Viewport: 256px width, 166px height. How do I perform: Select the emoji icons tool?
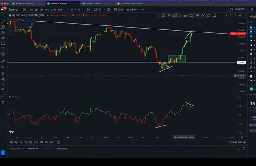(3, 54)
